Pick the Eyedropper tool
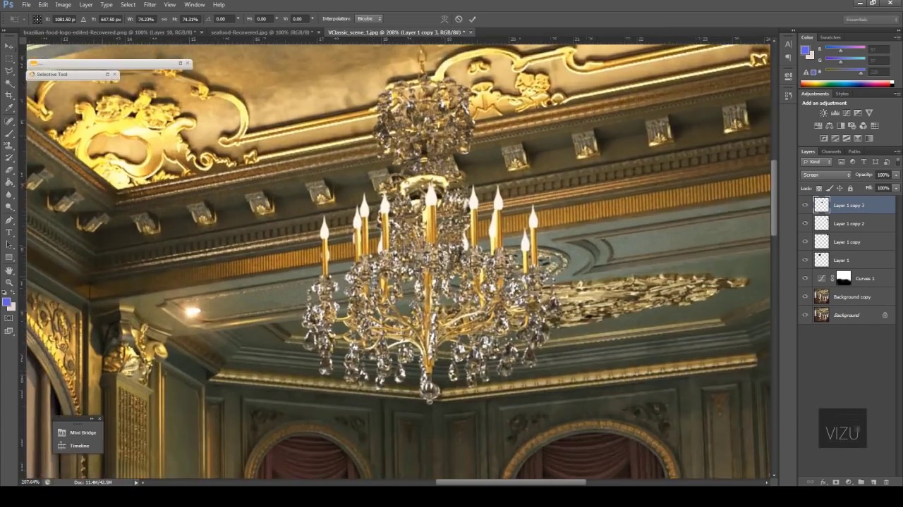The image size is (903, 507). tap(9, 108)
